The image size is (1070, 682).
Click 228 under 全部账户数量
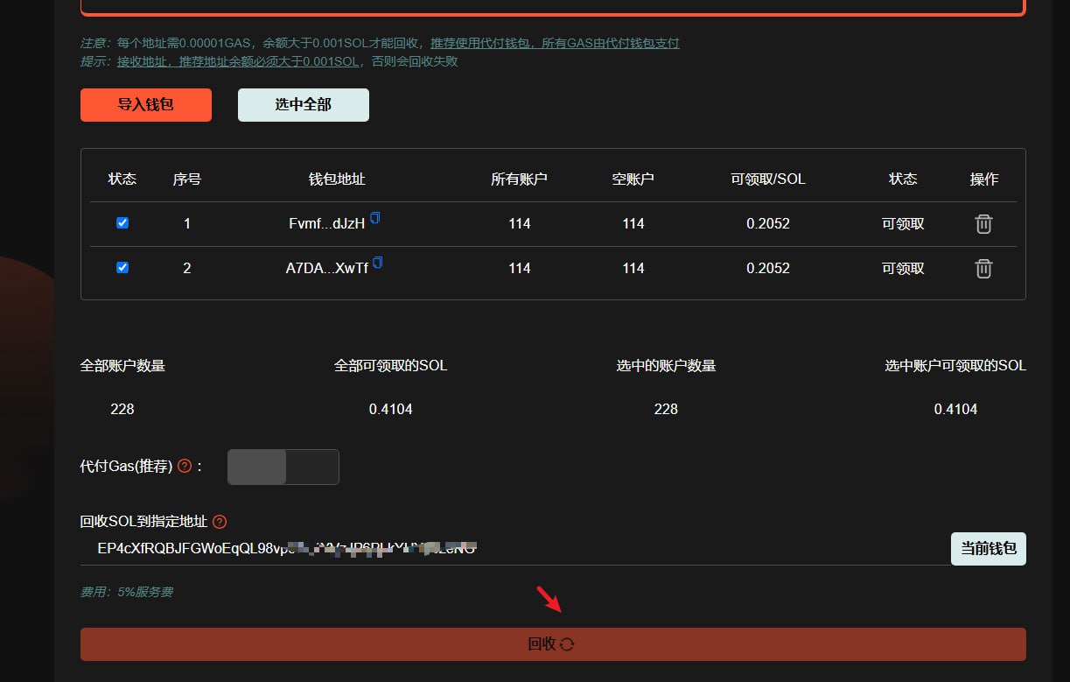(122, 409)
